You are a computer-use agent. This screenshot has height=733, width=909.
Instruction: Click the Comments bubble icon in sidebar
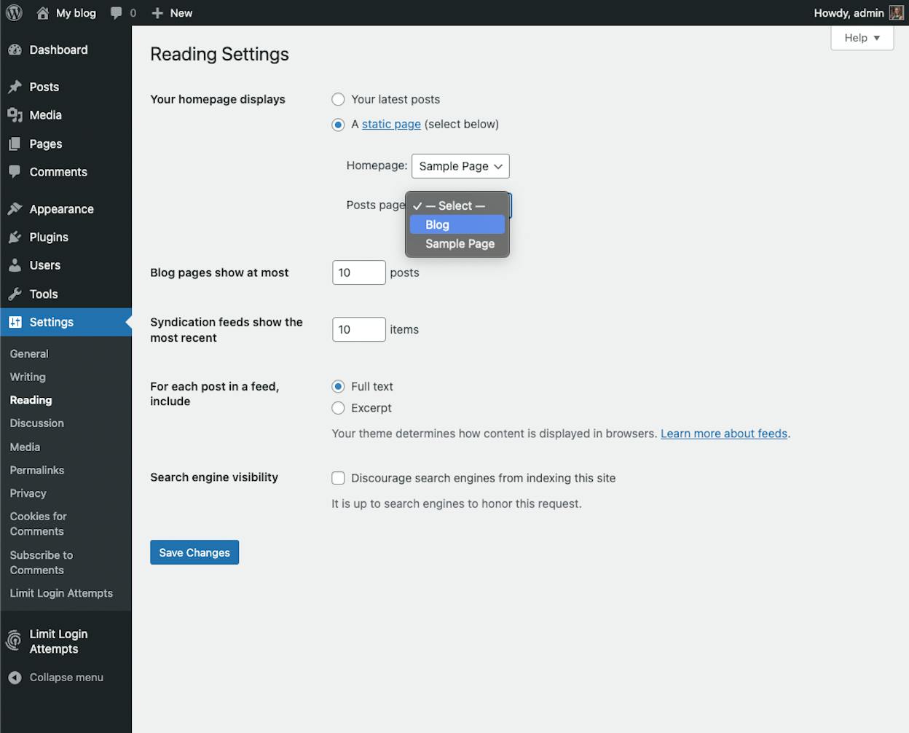pos(15,172)
